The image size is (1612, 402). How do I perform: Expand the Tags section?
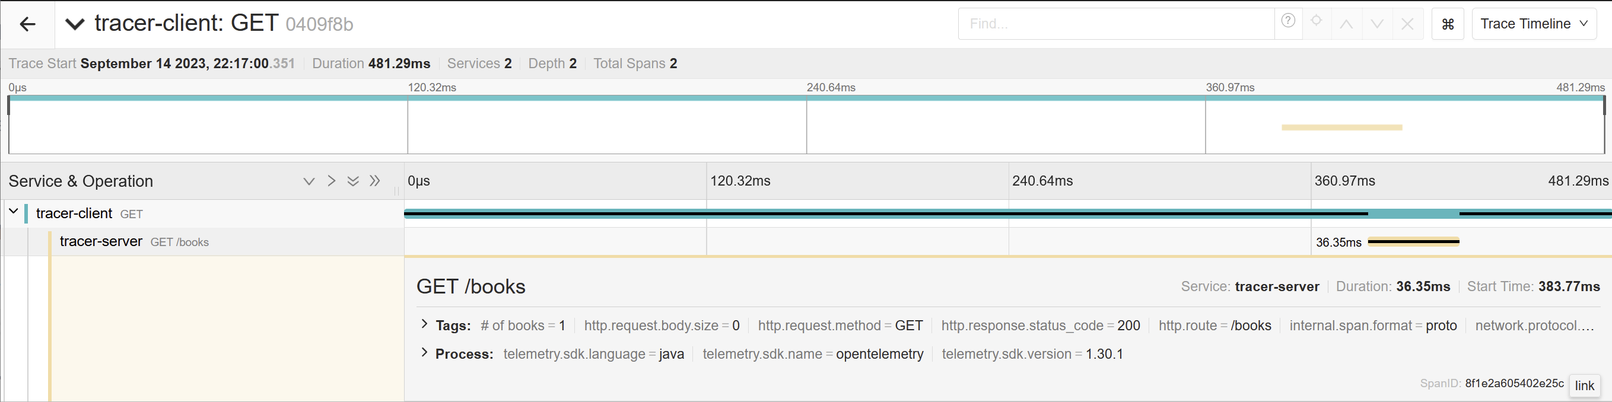(425, 324)
